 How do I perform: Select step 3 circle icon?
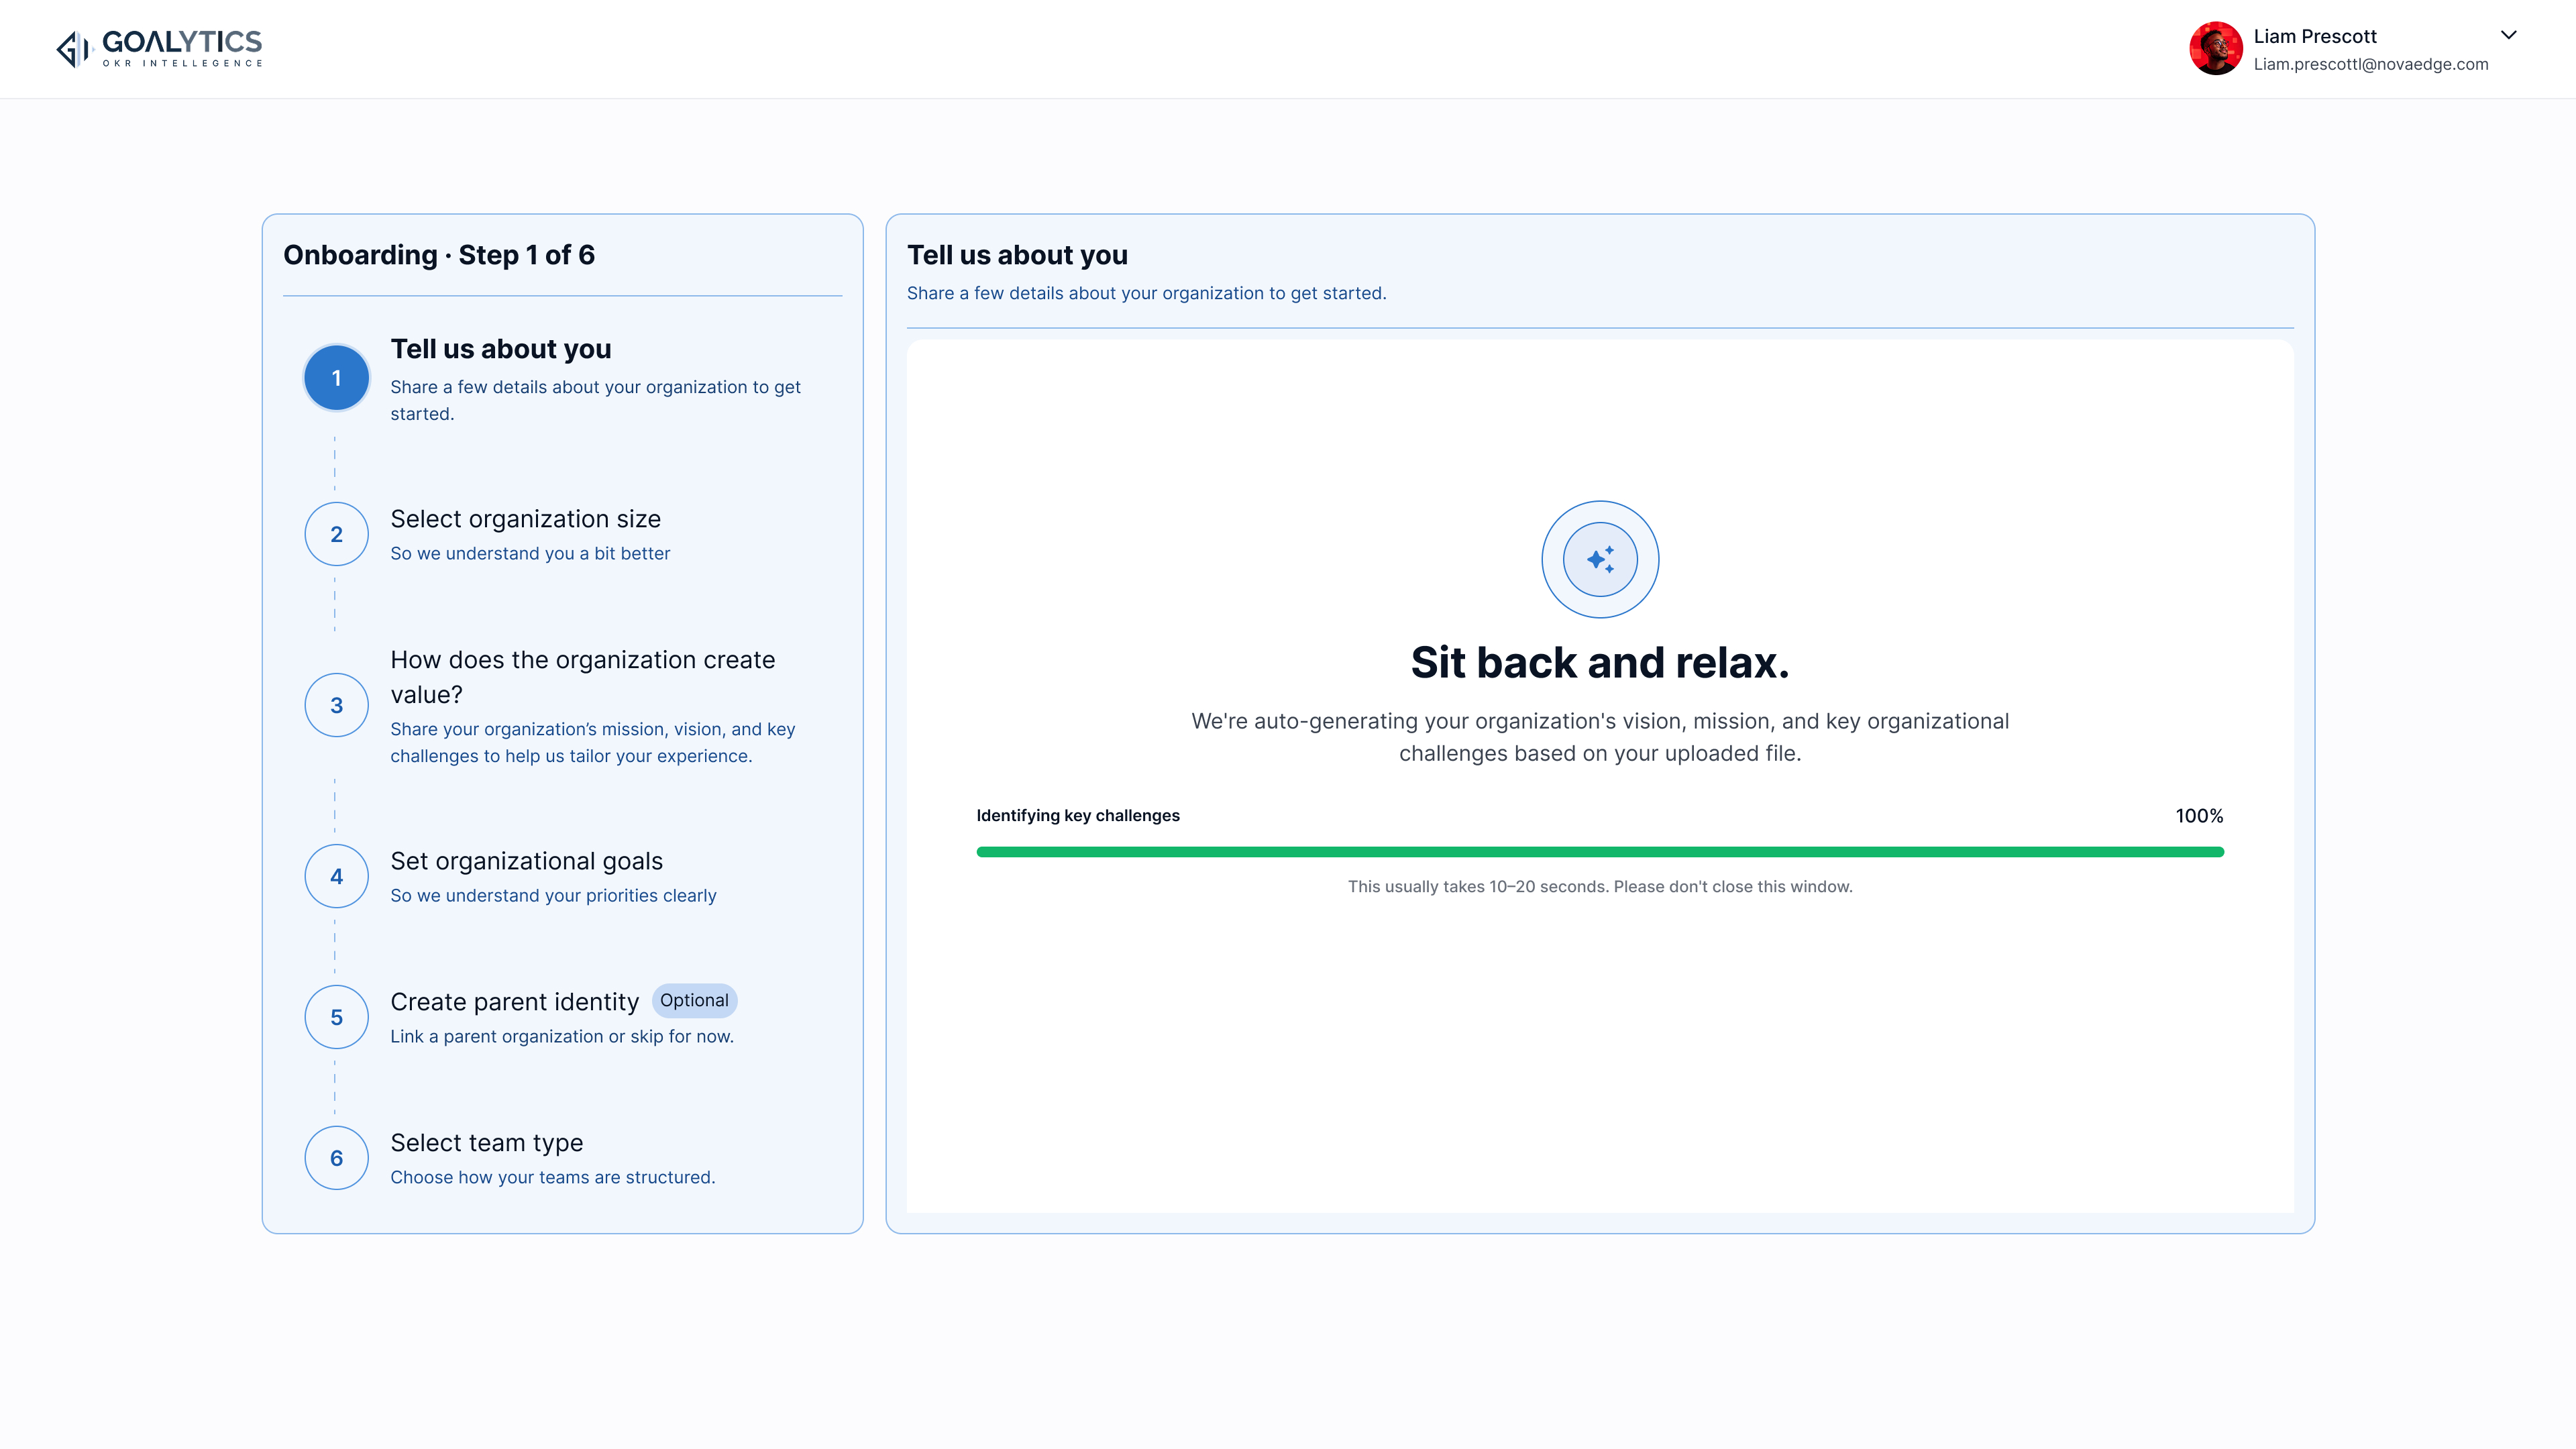(x=336, y=705)
